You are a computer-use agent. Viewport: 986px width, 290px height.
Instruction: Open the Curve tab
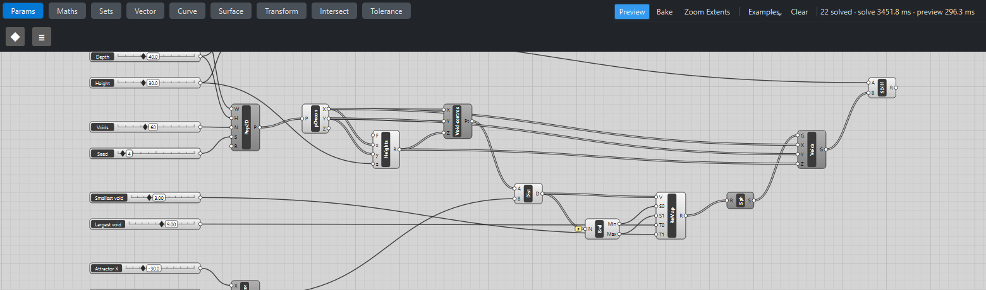[x=187, y=11]
